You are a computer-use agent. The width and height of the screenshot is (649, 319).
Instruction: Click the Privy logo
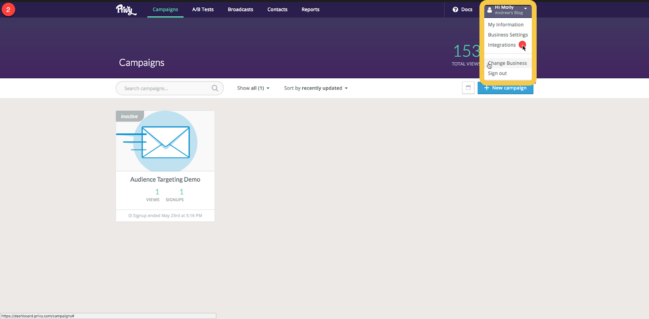[126, 9]
